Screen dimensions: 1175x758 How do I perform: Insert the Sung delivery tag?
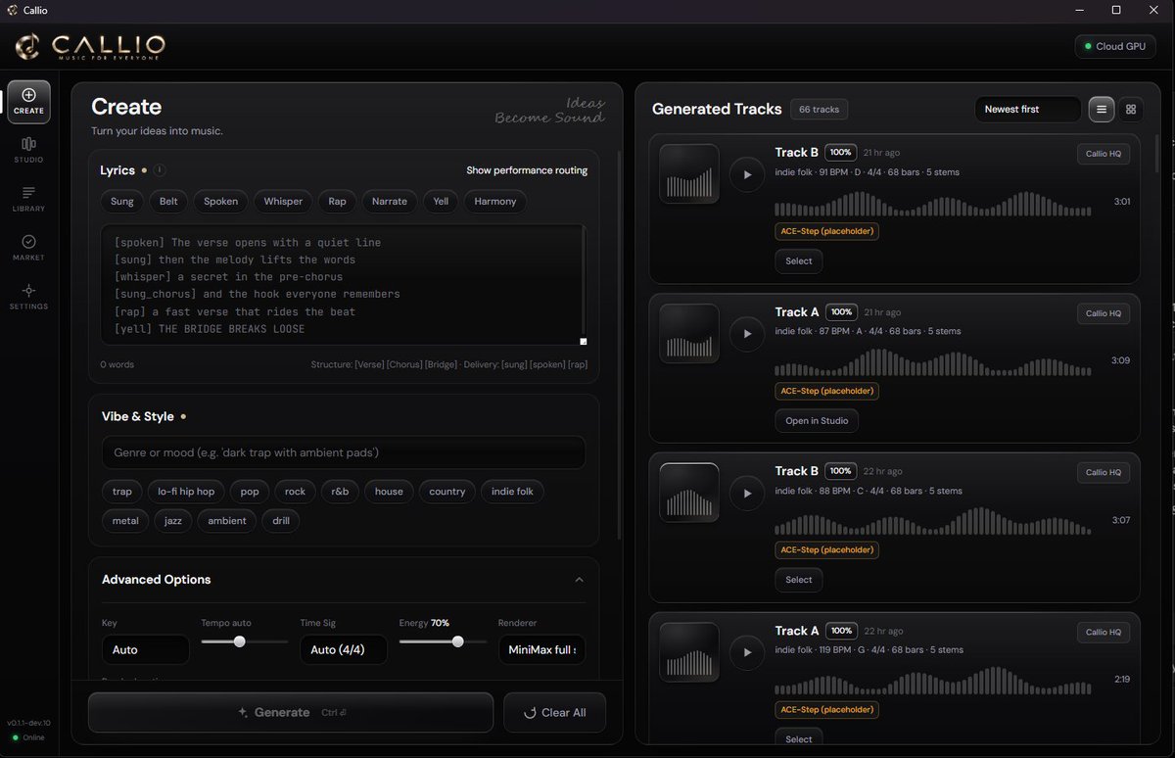point(122,202)
